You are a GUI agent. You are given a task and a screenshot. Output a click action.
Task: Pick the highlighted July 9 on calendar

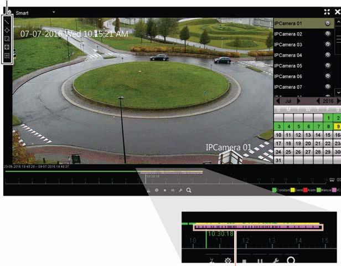(x=338, y=126)
